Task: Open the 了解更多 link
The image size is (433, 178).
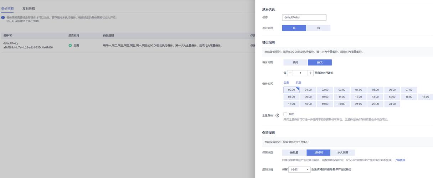Action: click(400, 160)
